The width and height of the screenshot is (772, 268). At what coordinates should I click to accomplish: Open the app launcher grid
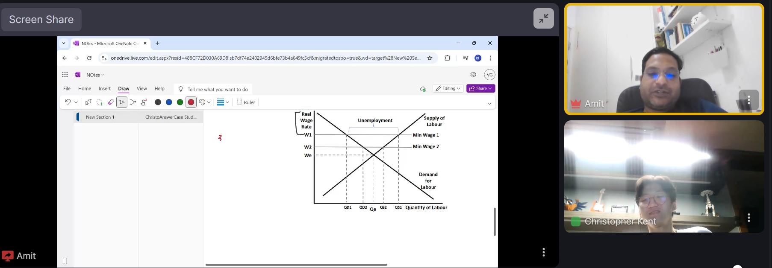click(x=65, y=75)
